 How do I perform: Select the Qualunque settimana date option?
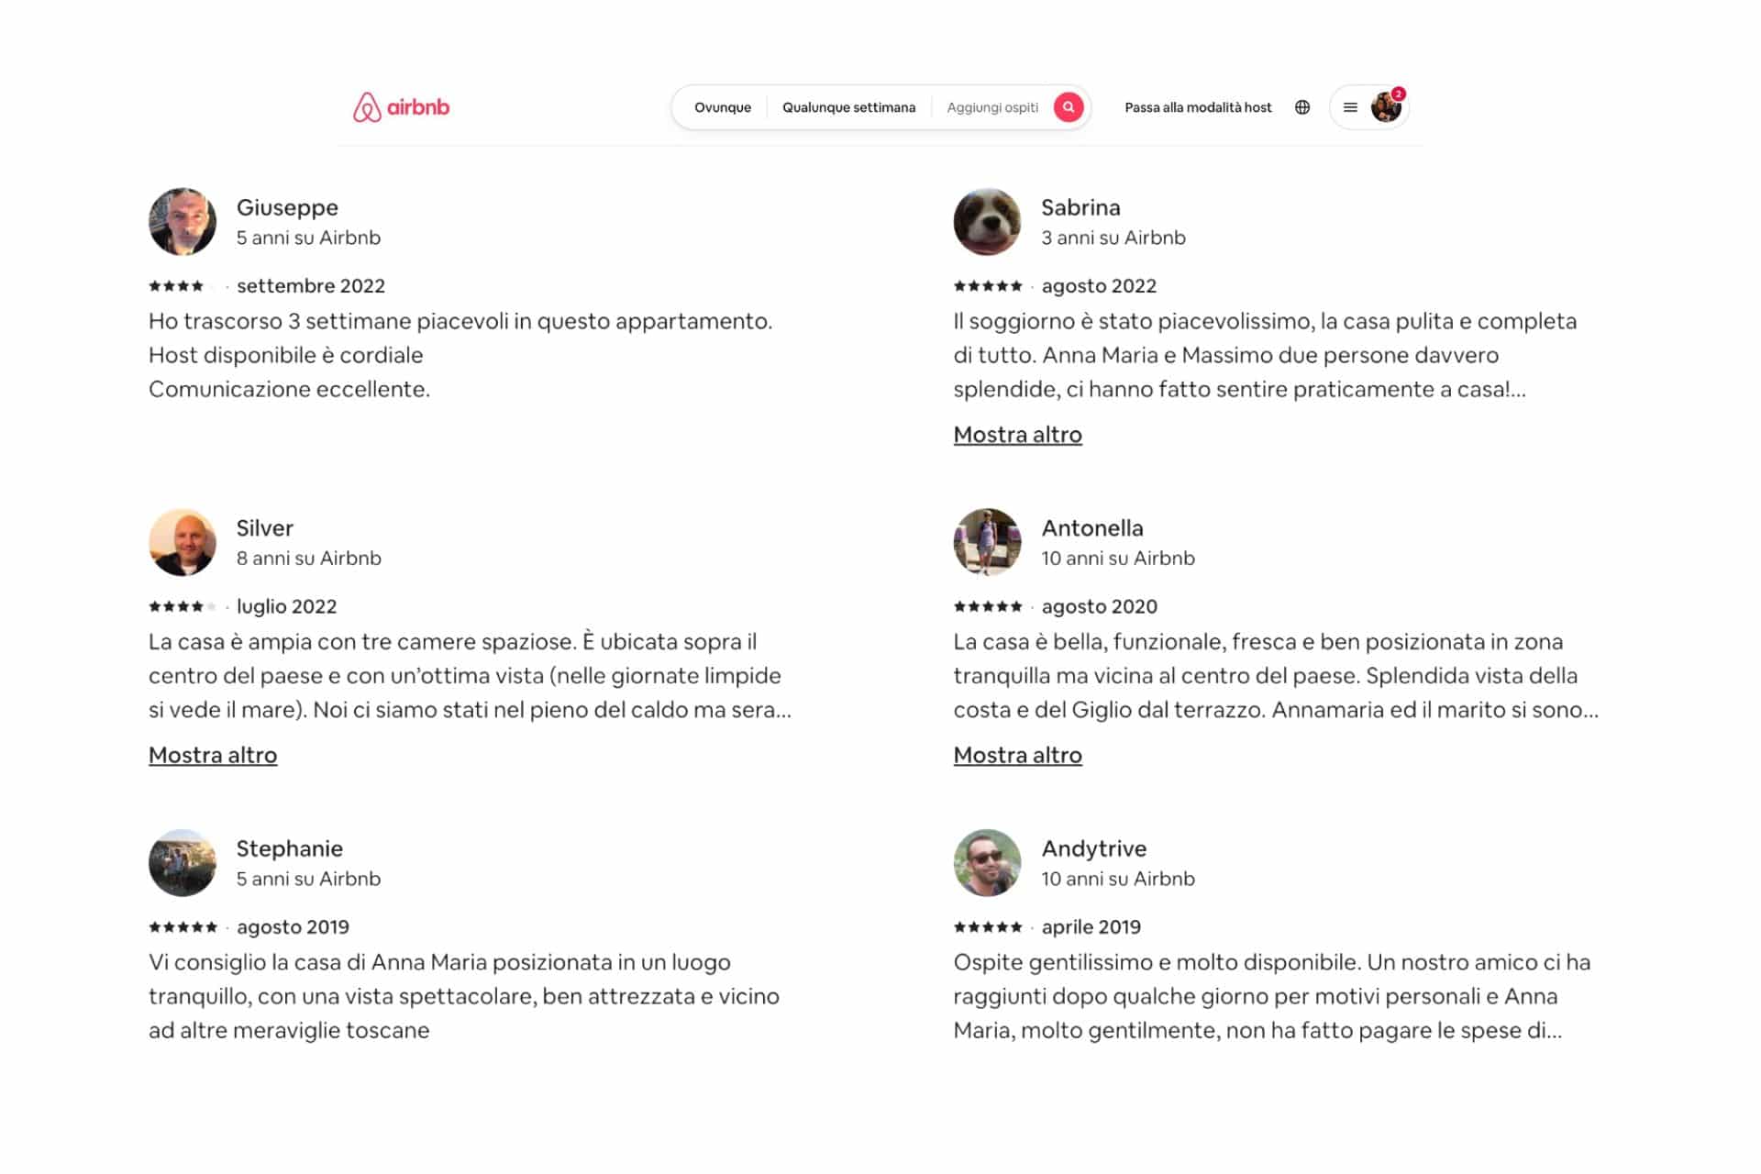(848, 107)
